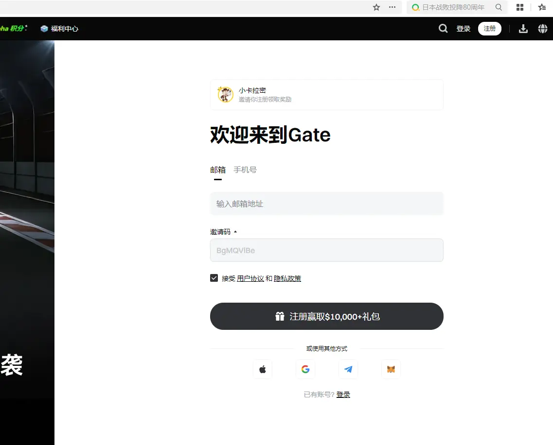Sign up with MetaMask fox icon
Viewport: 553px width, 445px height.
pyautogui.click(x=391, y=369)
